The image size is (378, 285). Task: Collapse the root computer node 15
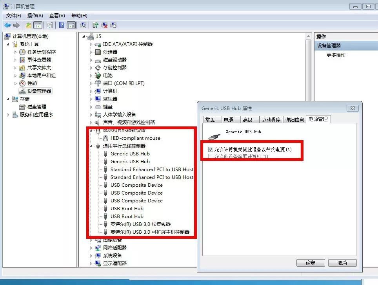[x=84, y=36]
